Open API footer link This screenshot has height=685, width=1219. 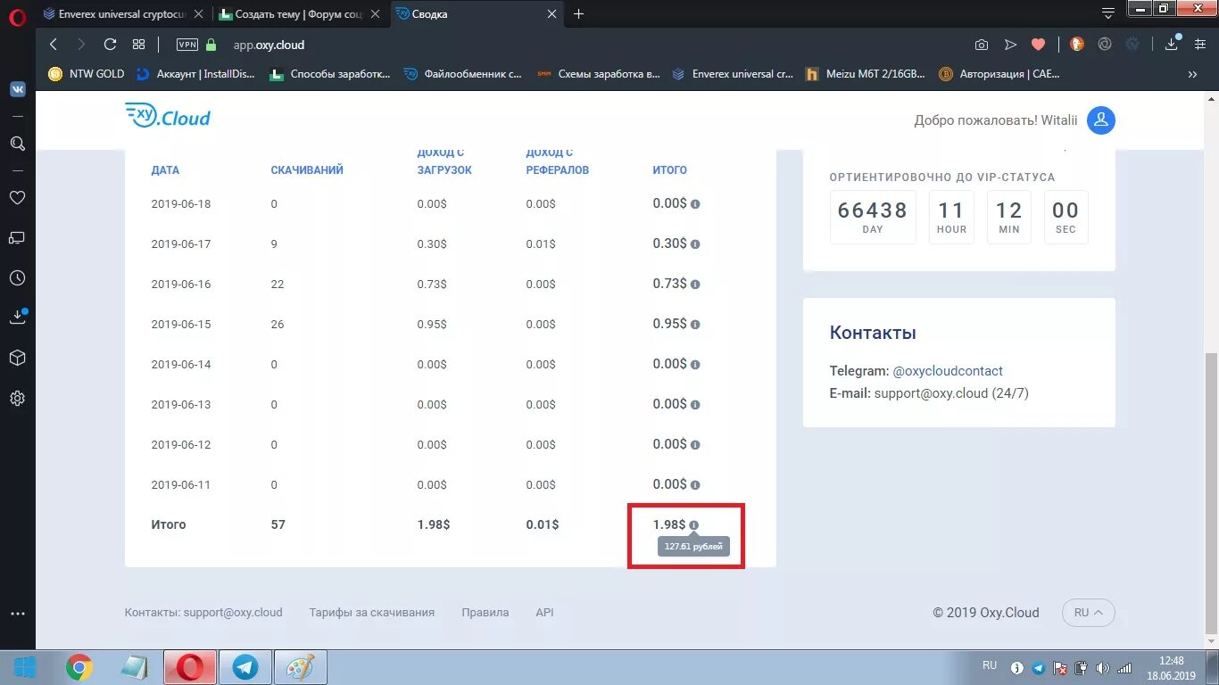pyautogui.click(x=544, y=613)
